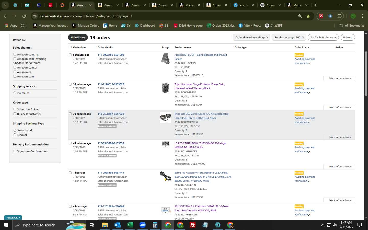This screenshot has width=368, height=230.
Task: Open a new browser tab
Action: click(316, 5)
